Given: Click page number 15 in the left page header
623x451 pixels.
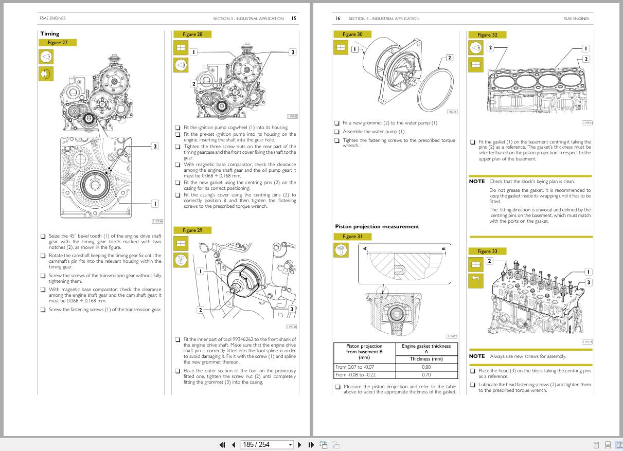Looking at the screenshot, I should (x=293, y=18).
